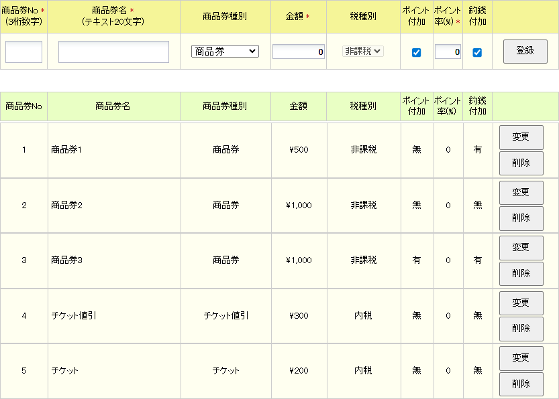Open the 非課税 tax type dropdown

point(363,51)
